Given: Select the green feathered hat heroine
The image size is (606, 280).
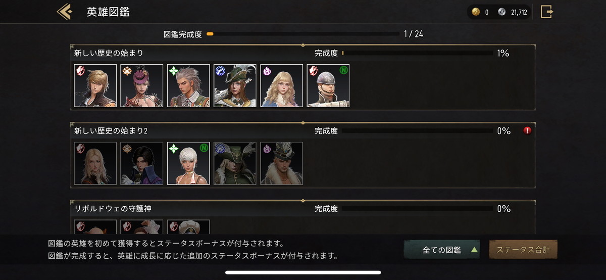Looking at the screenshot, I should (235, 85).
